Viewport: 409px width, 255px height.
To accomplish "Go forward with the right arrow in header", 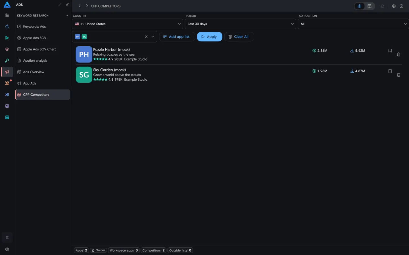I will 87,6.
